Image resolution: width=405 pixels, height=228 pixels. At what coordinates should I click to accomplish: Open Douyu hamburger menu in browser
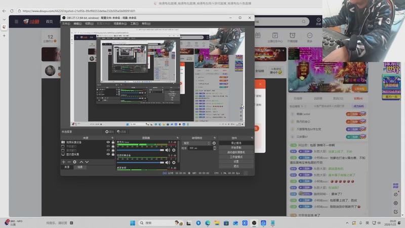coord(17,21)
